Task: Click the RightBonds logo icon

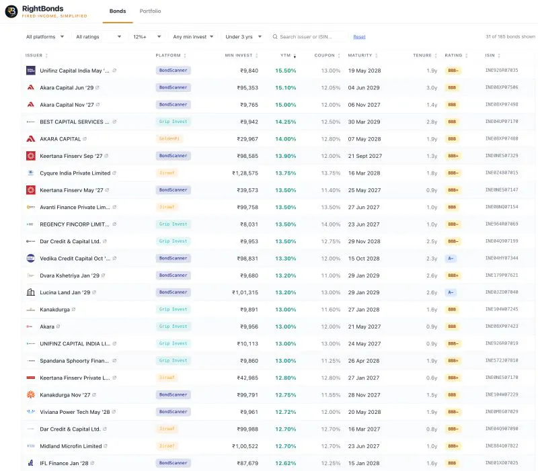Action: 11,11
